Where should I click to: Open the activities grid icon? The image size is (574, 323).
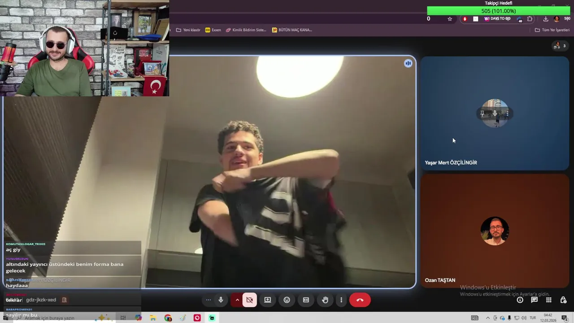point(548,300)
